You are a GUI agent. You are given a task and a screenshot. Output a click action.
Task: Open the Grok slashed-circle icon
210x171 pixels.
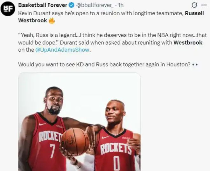(194, 5)
